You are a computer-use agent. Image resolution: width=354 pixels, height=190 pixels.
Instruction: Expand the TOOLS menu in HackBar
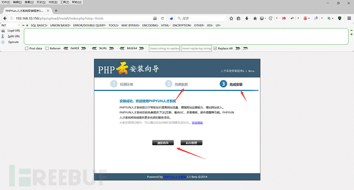click(x=113, y=25)
